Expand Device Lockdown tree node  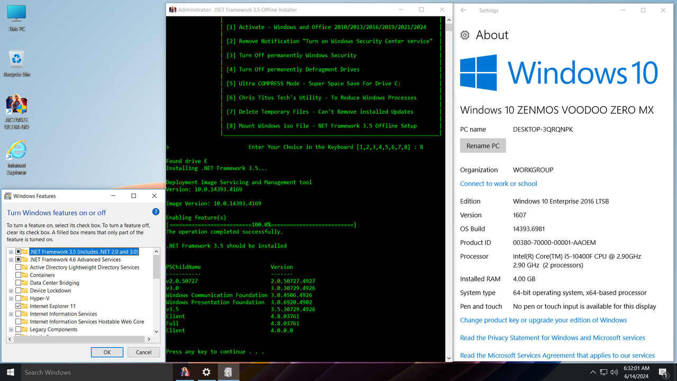click(x=11, y=291)
